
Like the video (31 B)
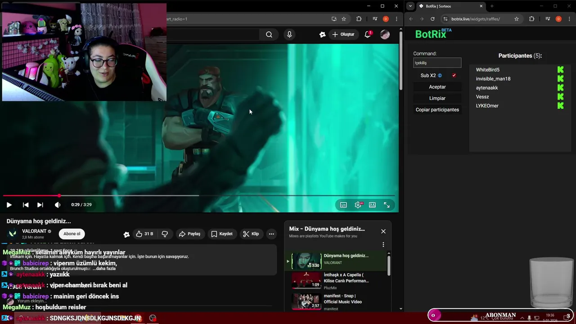[x=144, y=234]
